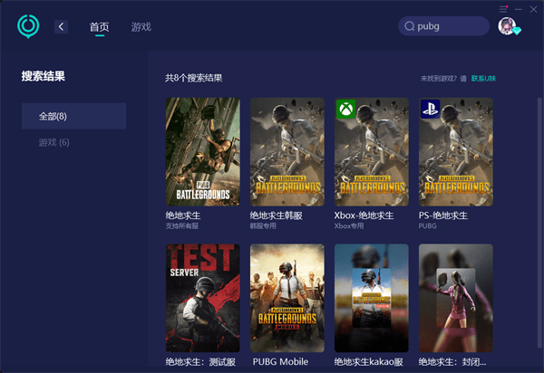Click the 绝地求生kakao服 title text
The image size is (544, 373).
[x=368, y=362]
